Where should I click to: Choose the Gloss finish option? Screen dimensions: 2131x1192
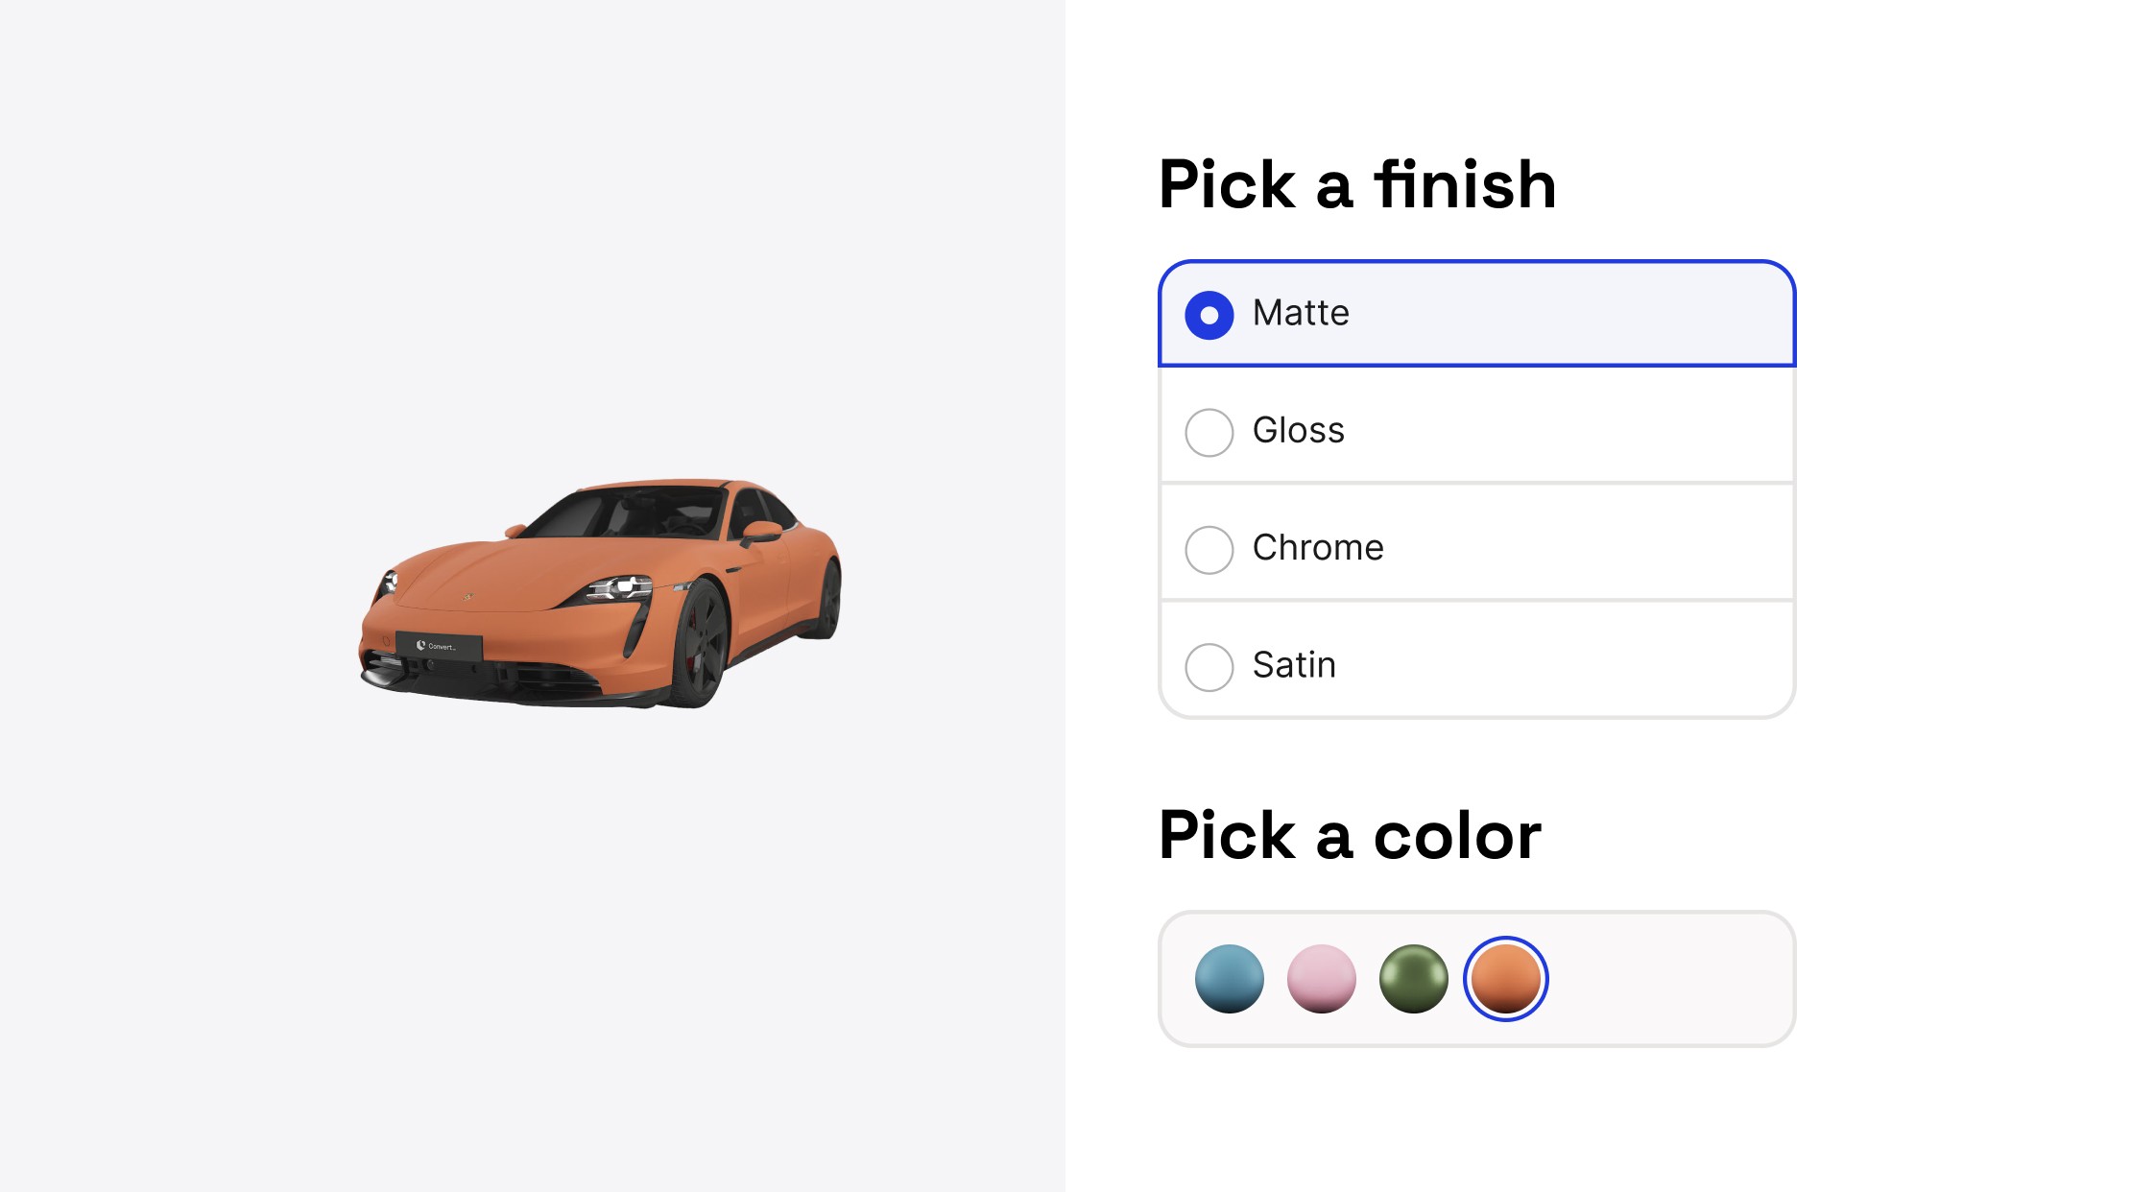click(x=1209, y=431)
